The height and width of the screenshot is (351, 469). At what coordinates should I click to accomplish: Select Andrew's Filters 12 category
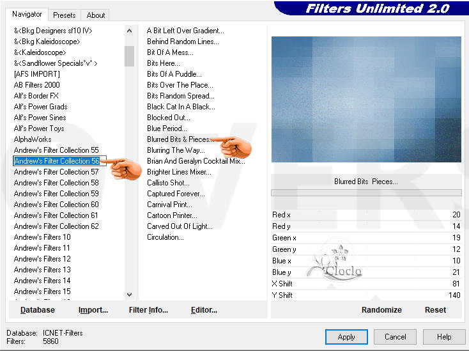click(42, 259)
